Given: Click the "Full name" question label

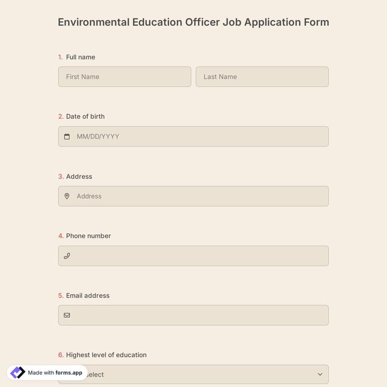Looking at the screenshot, I should pos(80,57).
